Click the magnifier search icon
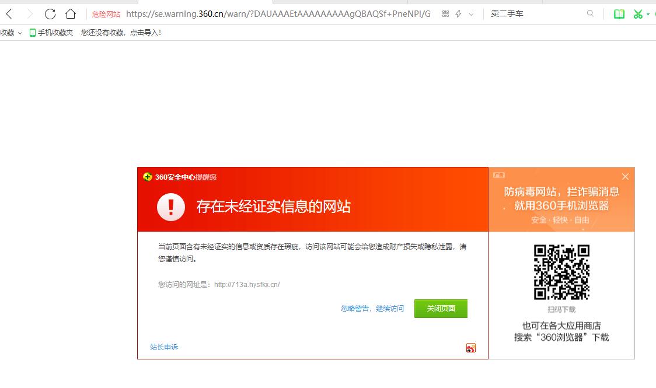Image resolution: width=656 pixels, height=388 pixels. pyautogui.click(x=590, y=14)
